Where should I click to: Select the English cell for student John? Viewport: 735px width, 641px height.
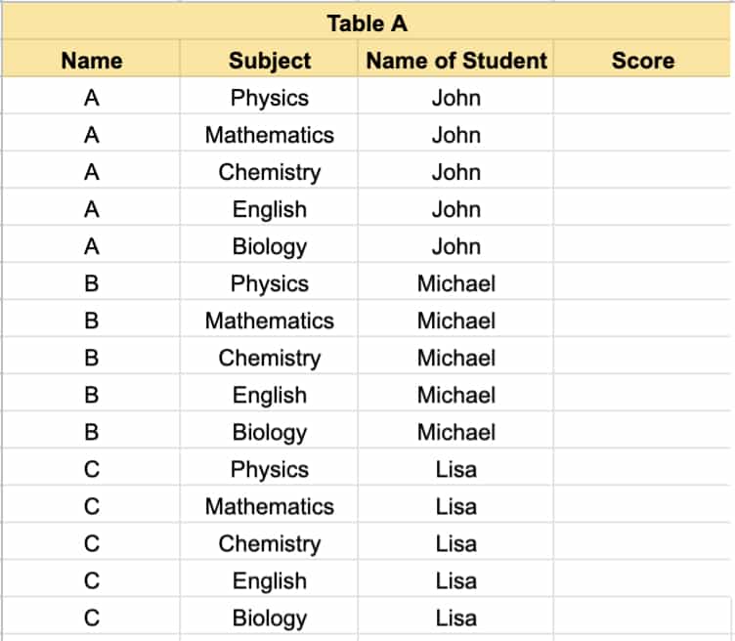tap(269, 207)
